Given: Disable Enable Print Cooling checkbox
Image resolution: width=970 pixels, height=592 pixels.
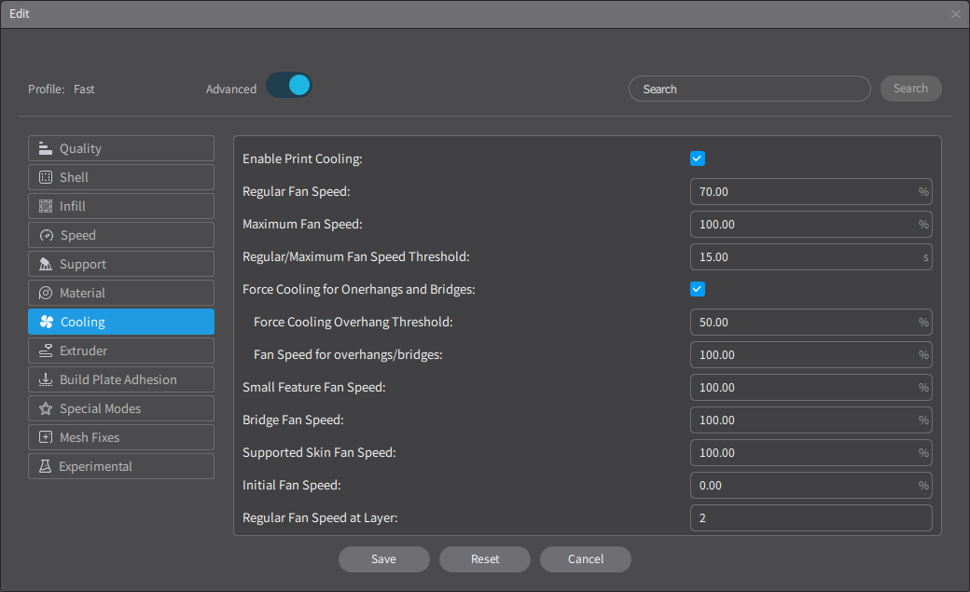Looking at the screenshot, I should point(697,158).
